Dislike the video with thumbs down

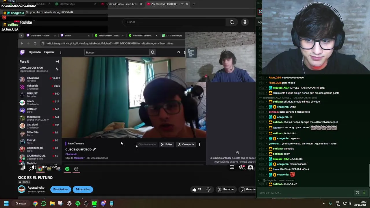click(209, 190)
